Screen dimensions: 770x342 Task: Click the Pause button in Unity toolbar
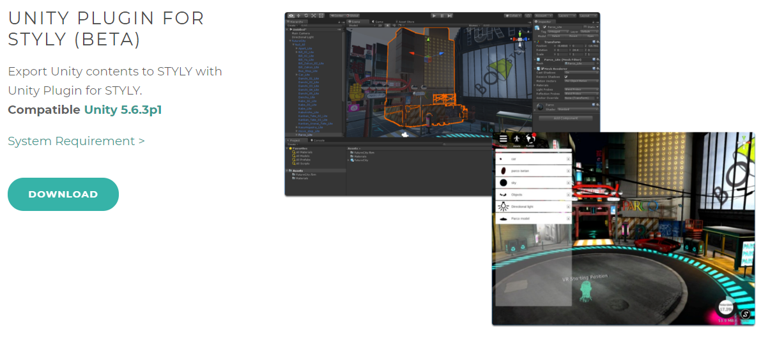442,15
